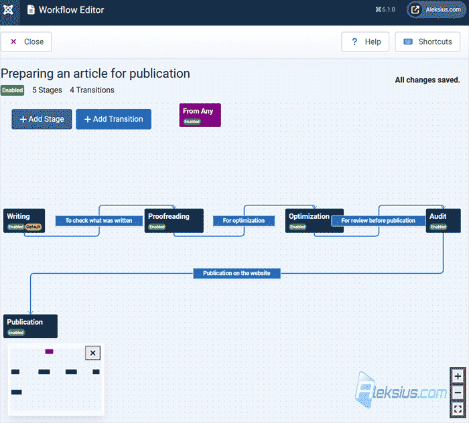The width and height of the screenshot is (469, 423).
Task: Select the Writing stage node
Action: tap(24, 221)
